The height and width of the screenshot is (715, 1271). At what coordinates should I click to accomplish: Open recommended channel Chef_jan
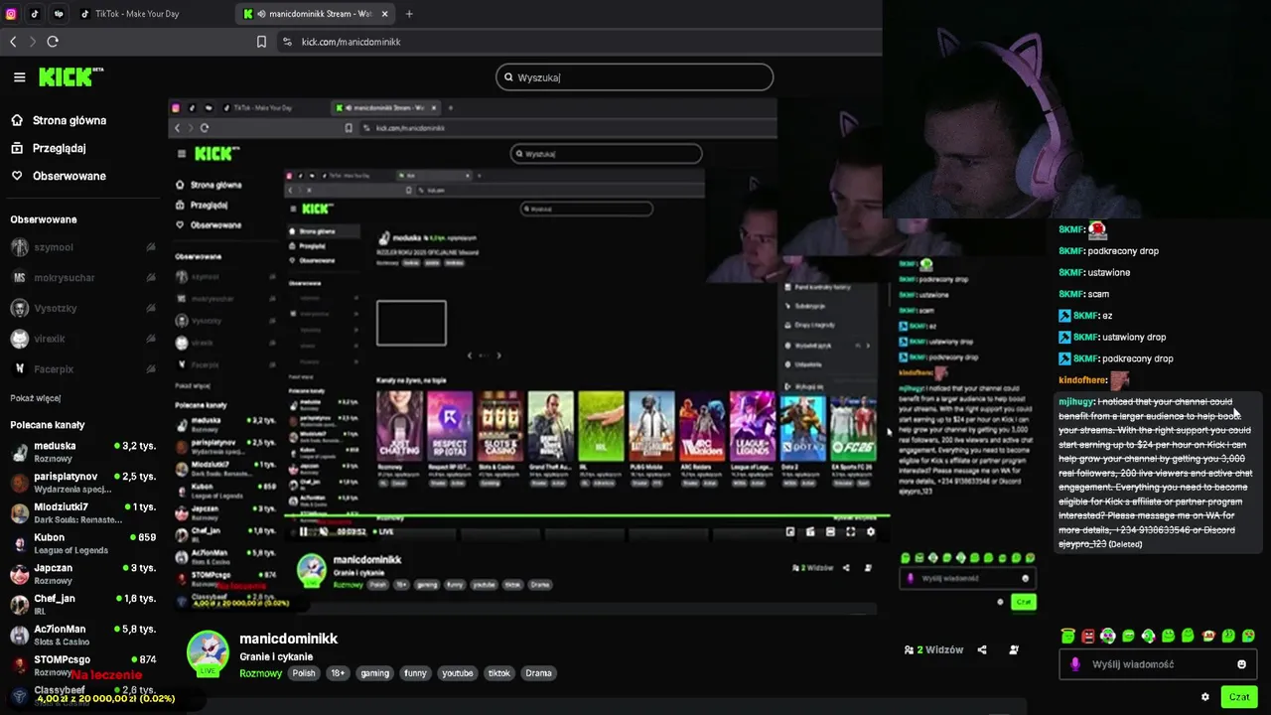coord(83,604)
